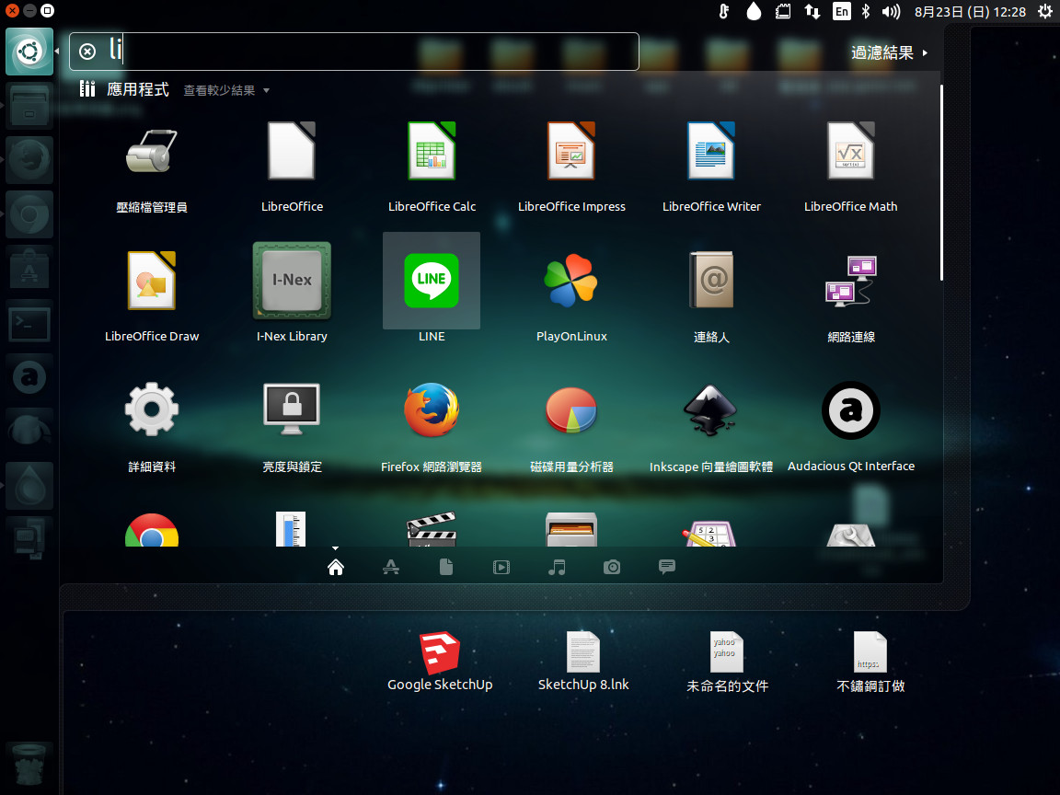Click the temperature sensor indicator
The image size is (1060, 795).
tap(724, 11)
